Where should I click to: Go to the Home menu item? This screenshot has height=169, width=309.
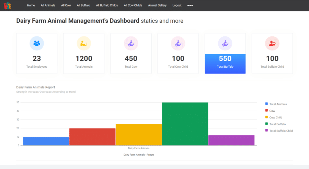[31, 5]
